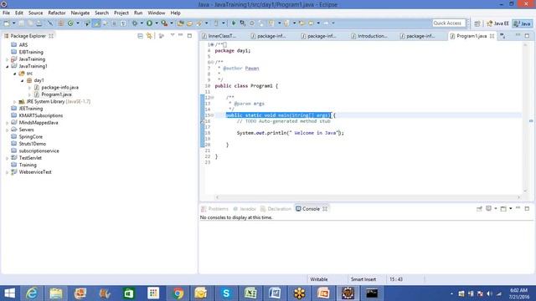Click the Pin Console icon
Image resolution: width=536 pixels, height=301 pixels.
tap(479, 208)
